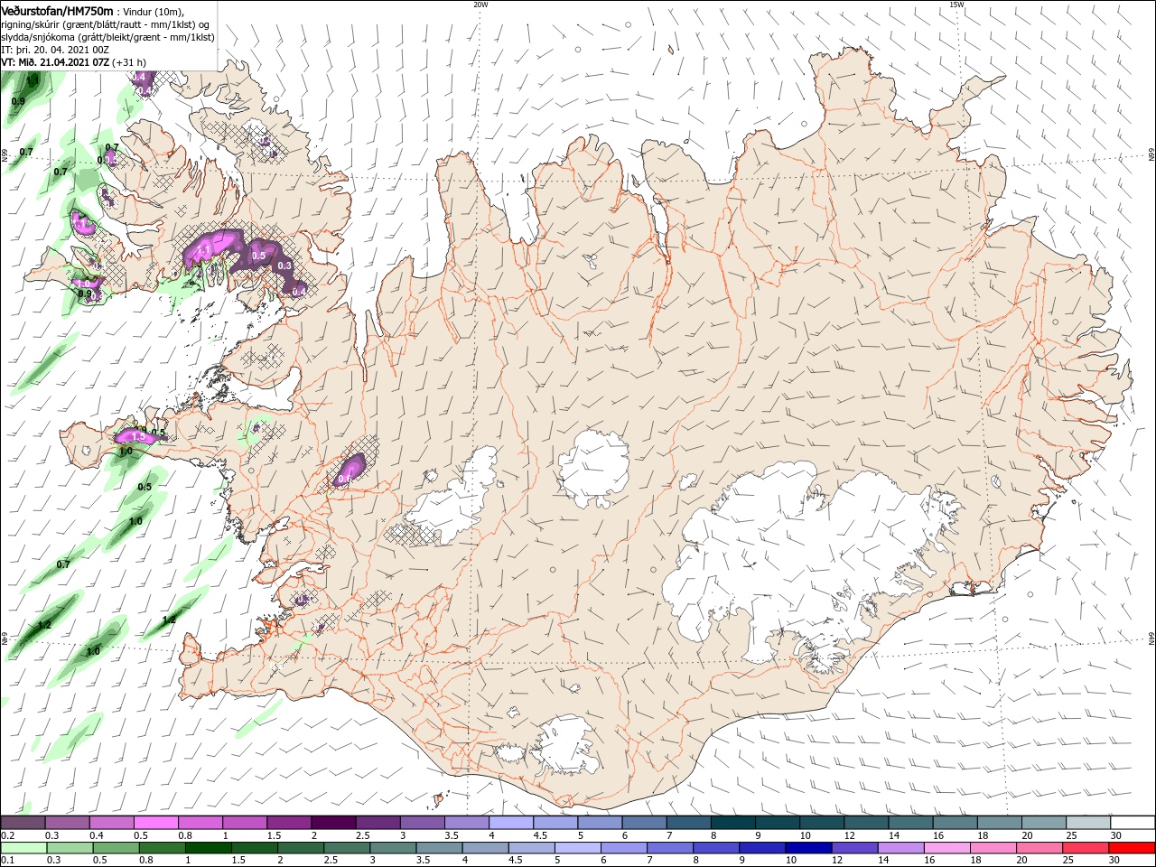The height and width of the screenshot is (867, 1156).
Task: Pick the white 30 snow legend swatch
Action: [x=1133, y=823]
